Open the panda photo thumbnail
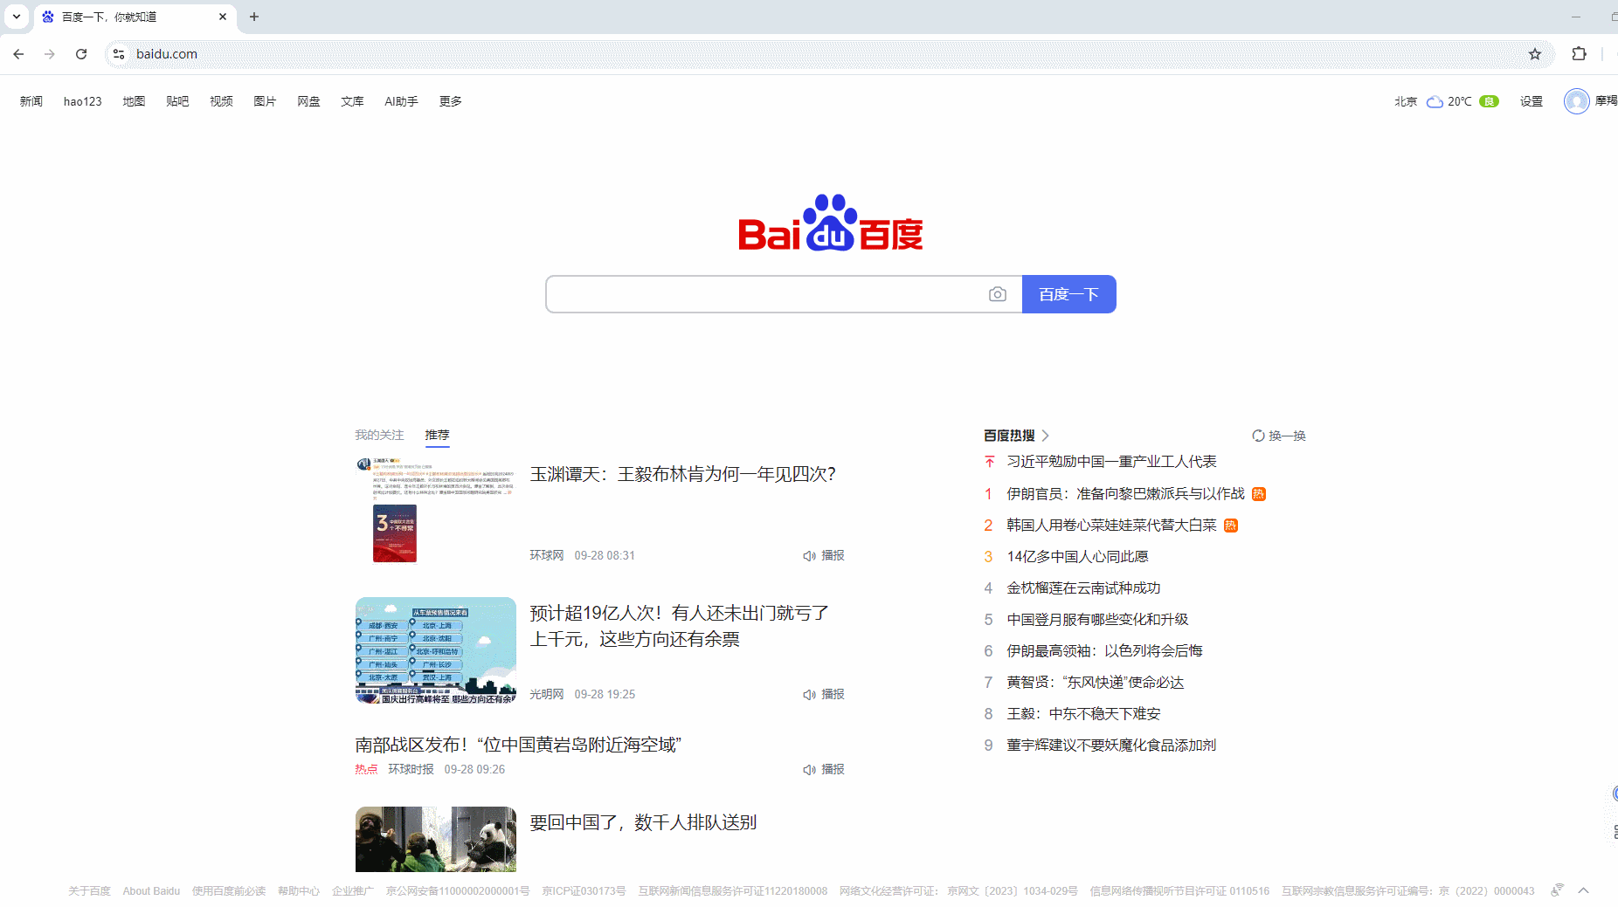Viewport: 1618px width, 907px height. pos(436,839)
